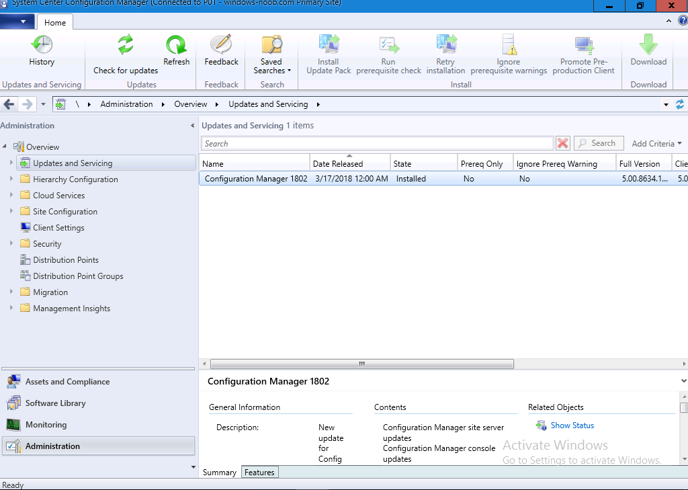Screen dimensions: 688x490
Task: Select Distribution Point Groups node
Action: pyautogui.click(x=71, y=276)
